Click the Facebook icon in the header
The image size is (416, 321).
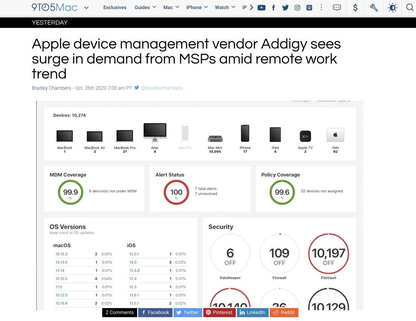tap(273, 7)
